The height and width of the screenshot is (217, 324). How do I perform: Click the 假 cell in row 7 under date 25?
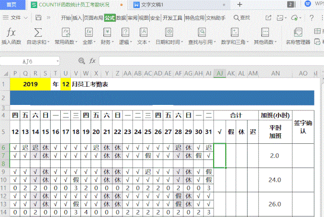[x=148, y=155]
